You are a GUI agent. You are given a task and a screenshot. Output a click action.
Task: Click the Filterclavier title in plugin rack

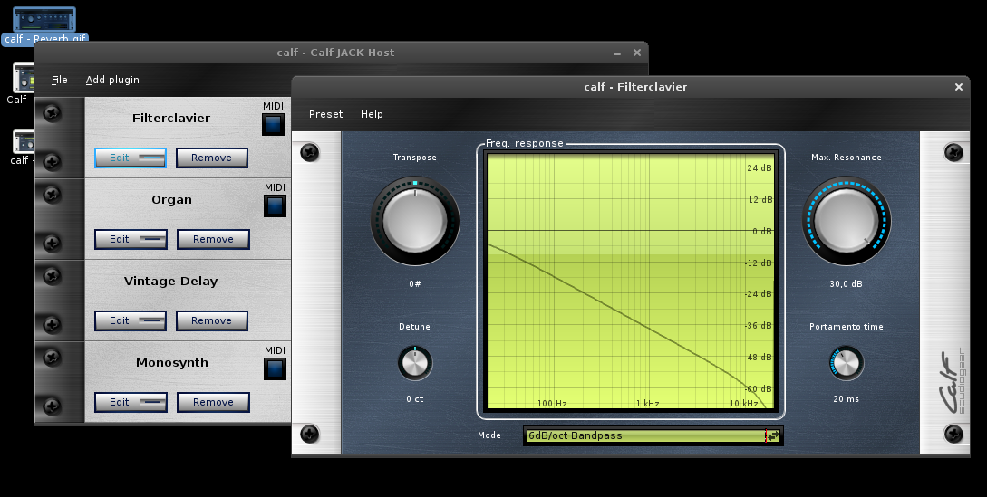tap(171, 119)
